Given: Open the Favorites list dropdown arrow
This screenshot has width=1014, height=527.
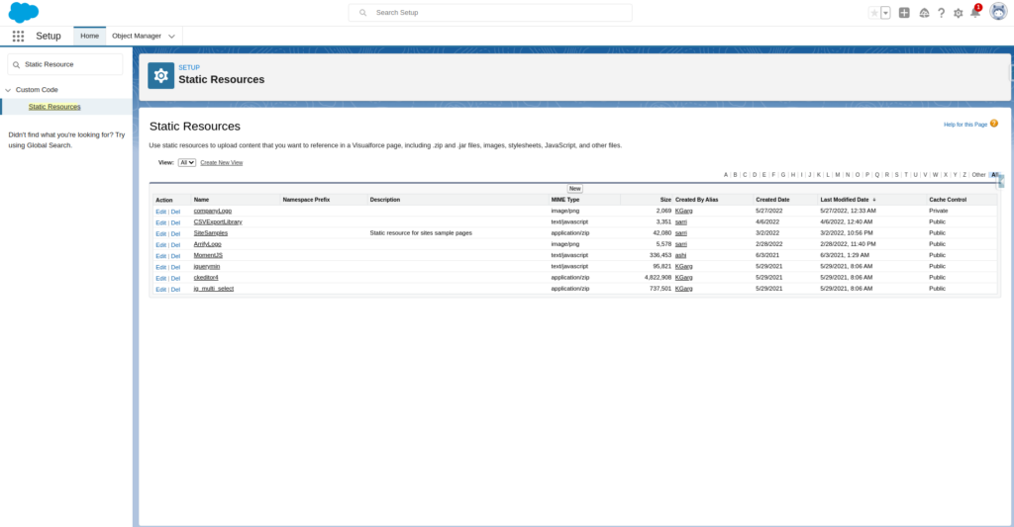Looking at the screenshot, I should (886, 13).
